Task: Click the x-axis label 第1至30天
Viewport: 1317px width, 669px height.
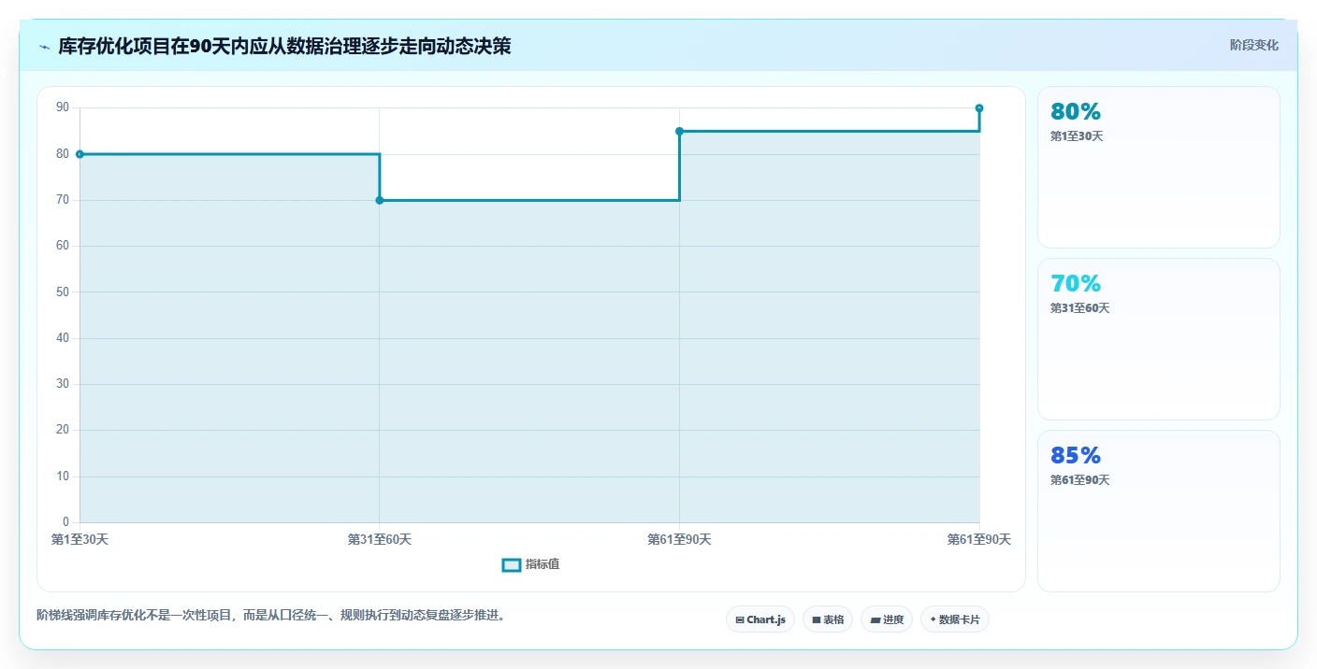Action: (x=80, y=539)
